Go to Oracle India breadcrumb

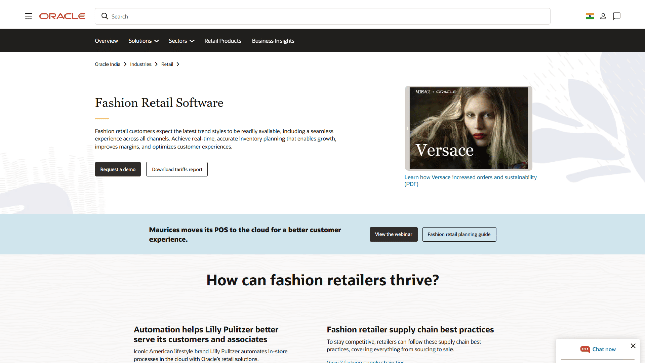point(107,64)
